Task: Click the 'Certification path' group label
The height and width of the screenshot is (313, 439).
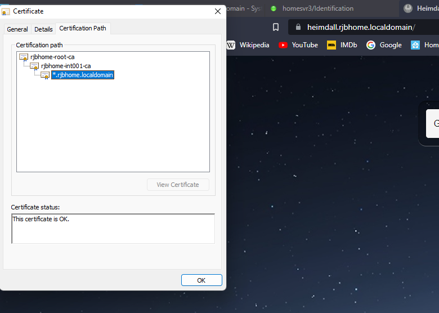Action: click(39, 45)
